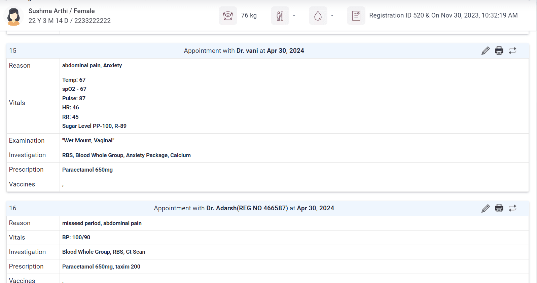The image size is (537, 283).
Task: Click the height measurement icon
Action: [x=280, y=16]
